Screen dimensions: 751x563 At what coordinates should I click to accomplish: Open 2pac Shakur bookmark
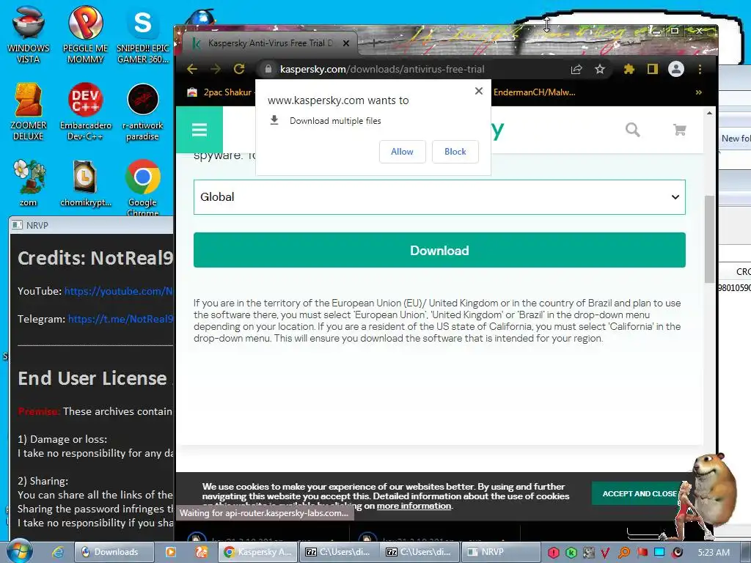221,92
